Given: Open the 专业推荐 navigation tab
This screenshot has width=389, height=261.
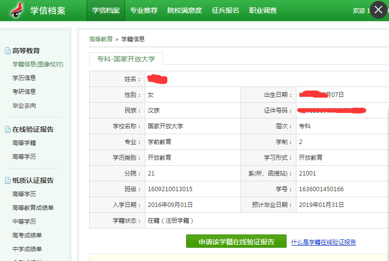Looking at the screenshot, I should (144, 10).
